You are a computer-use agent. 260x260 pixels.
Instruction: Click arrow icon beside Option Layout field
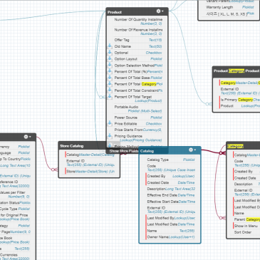110,58
